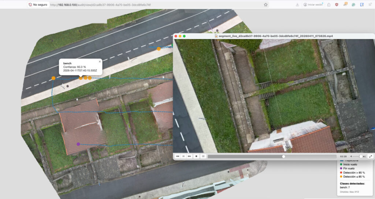Screen dimensions: 375x199
Task: Click the purple end-of-flight marker
Action: pyautogui.click(x=78, y=144)
